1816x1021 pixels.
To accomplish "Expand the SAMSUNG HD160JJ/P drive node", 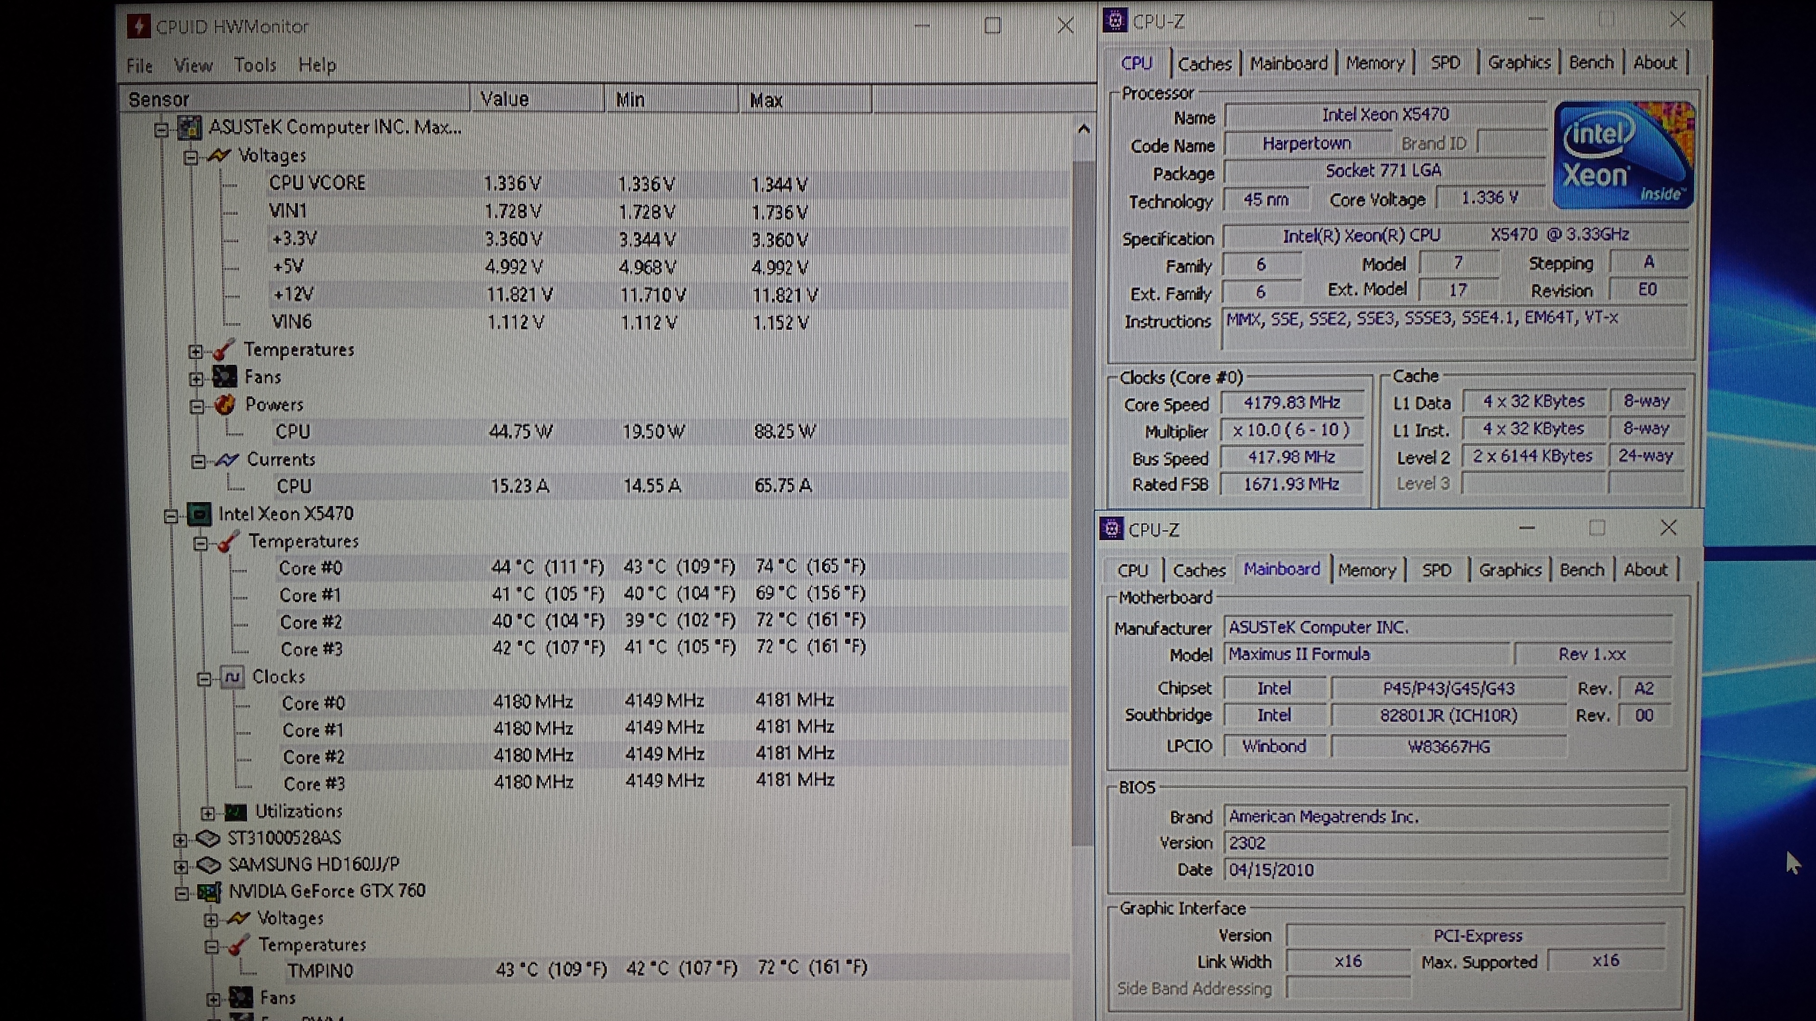I will click(180, 867).
